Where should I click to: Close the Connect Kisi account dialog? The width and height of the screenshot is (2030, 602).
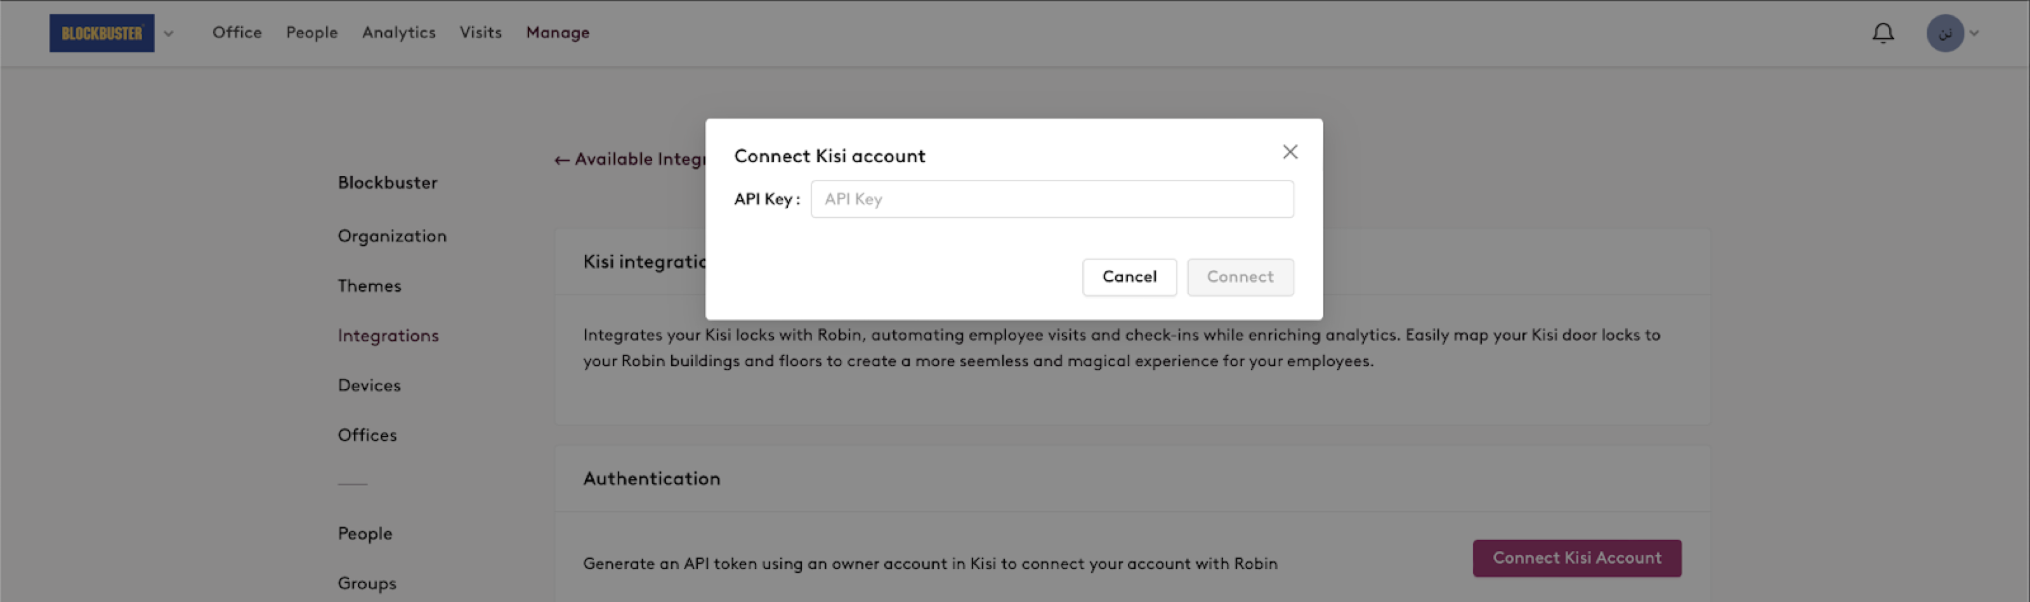point(1289,152)
